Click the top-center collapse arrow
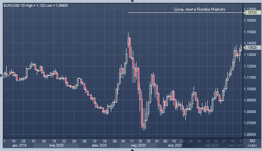 [x=131, y=1]
